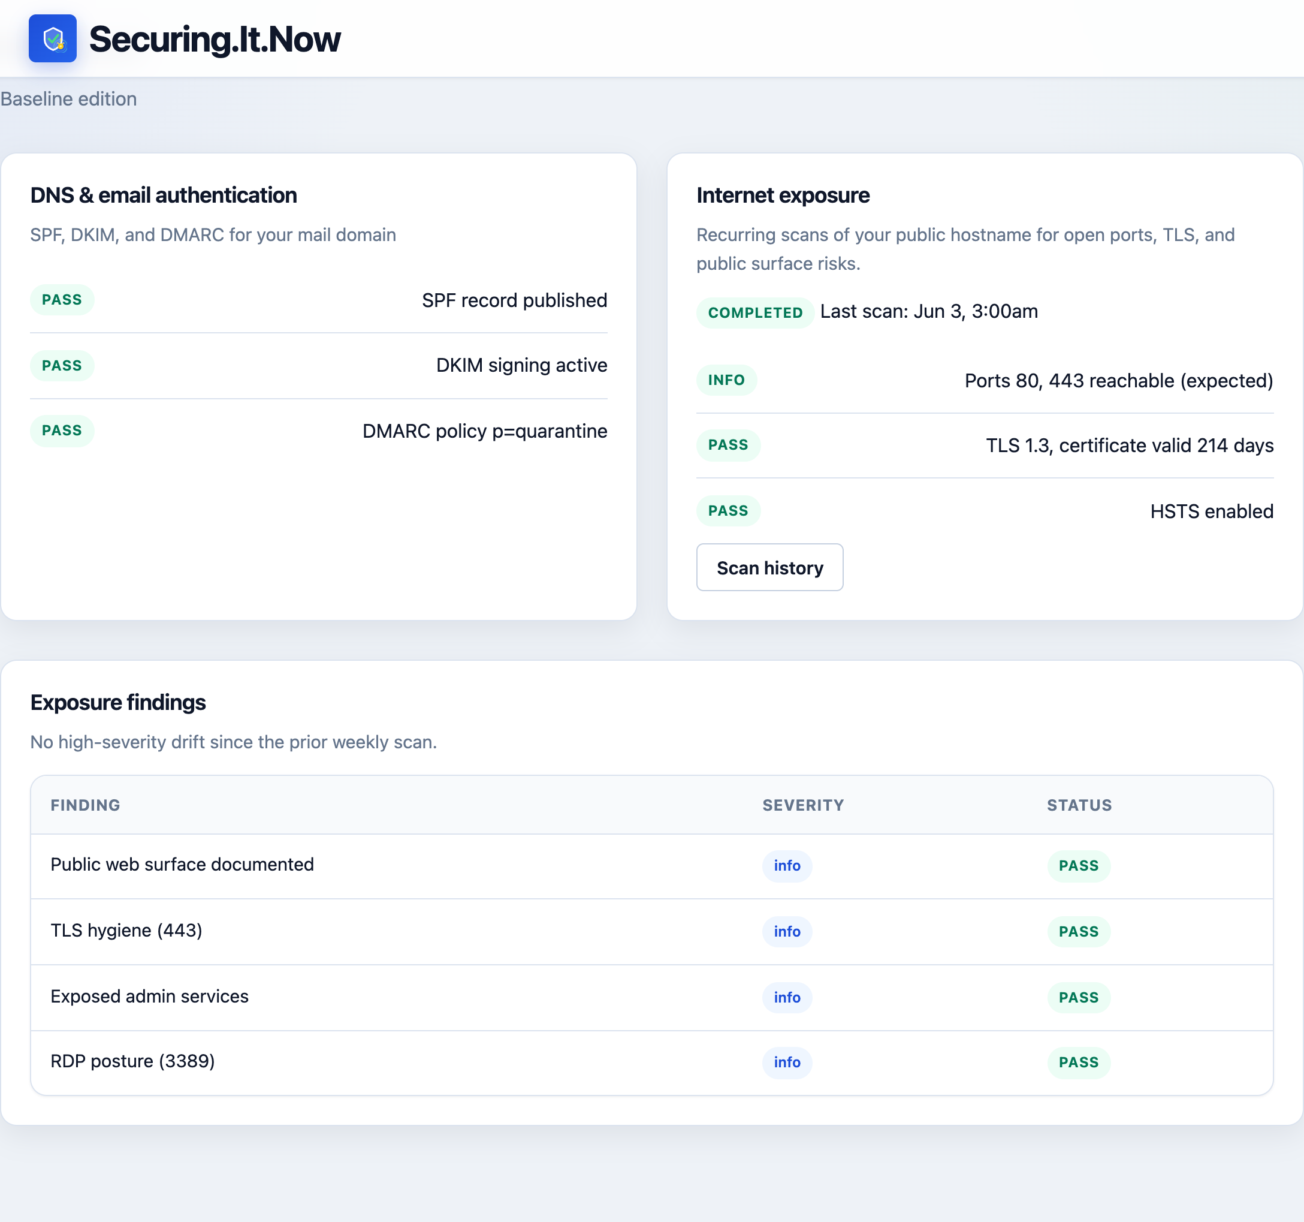Click the COMPLETED scan status badge
Image resolution: width=1304 pixels, height=1222 pixels.
755,312
